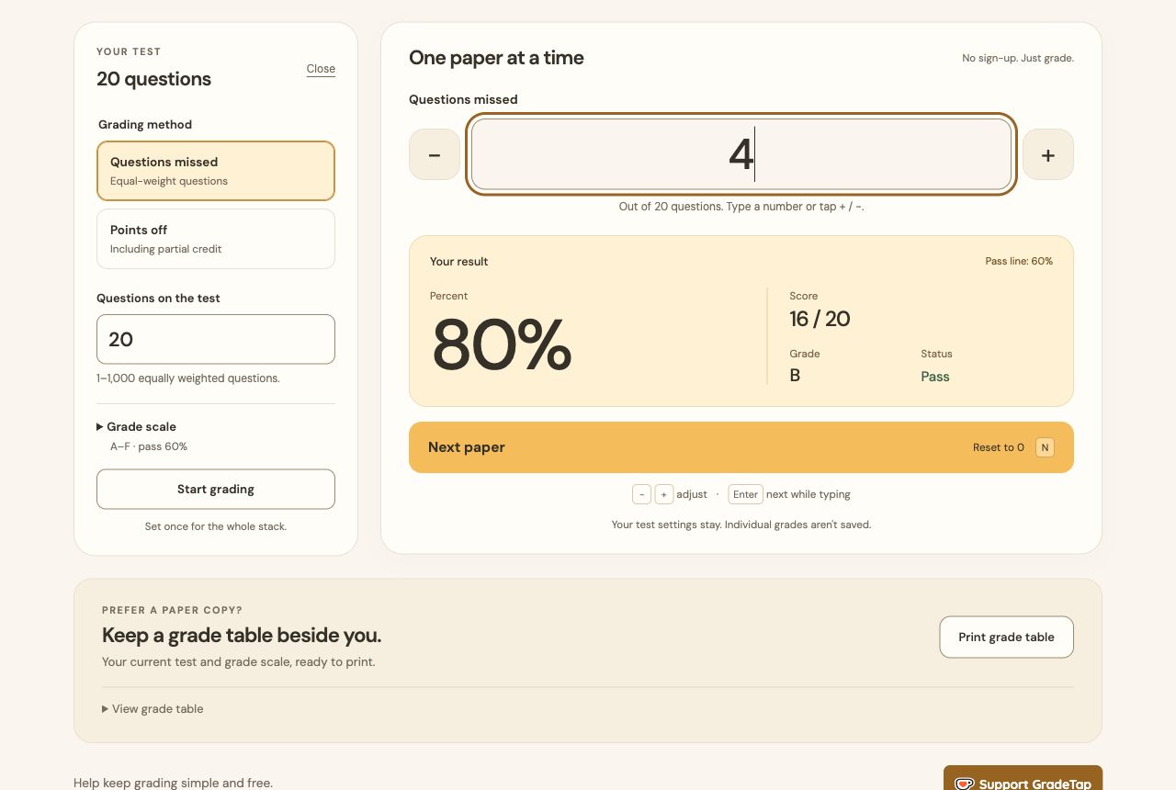Viewport: 1176px width, 790px height.
Task: Click Set once for the whole stack text
Action: pyautogui.click(x=216, y=526)
